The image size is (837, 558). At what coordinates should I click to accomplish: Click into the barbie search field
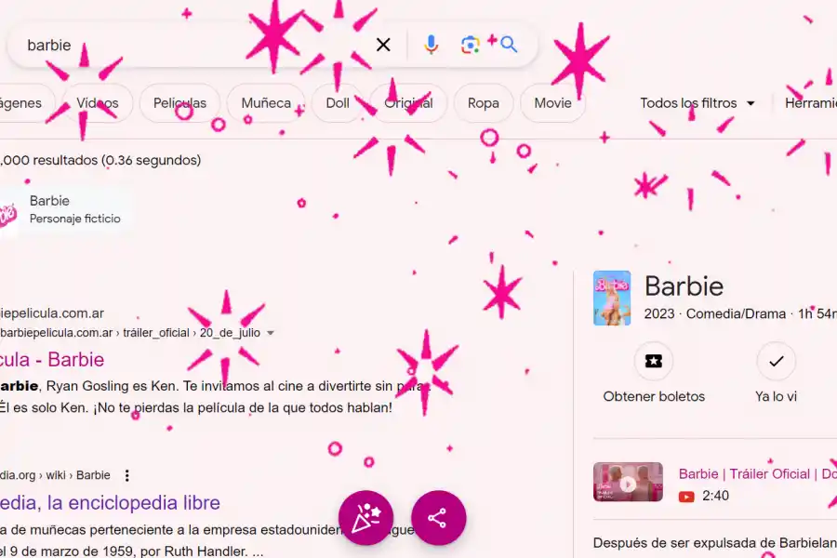(x=186, y=45)
